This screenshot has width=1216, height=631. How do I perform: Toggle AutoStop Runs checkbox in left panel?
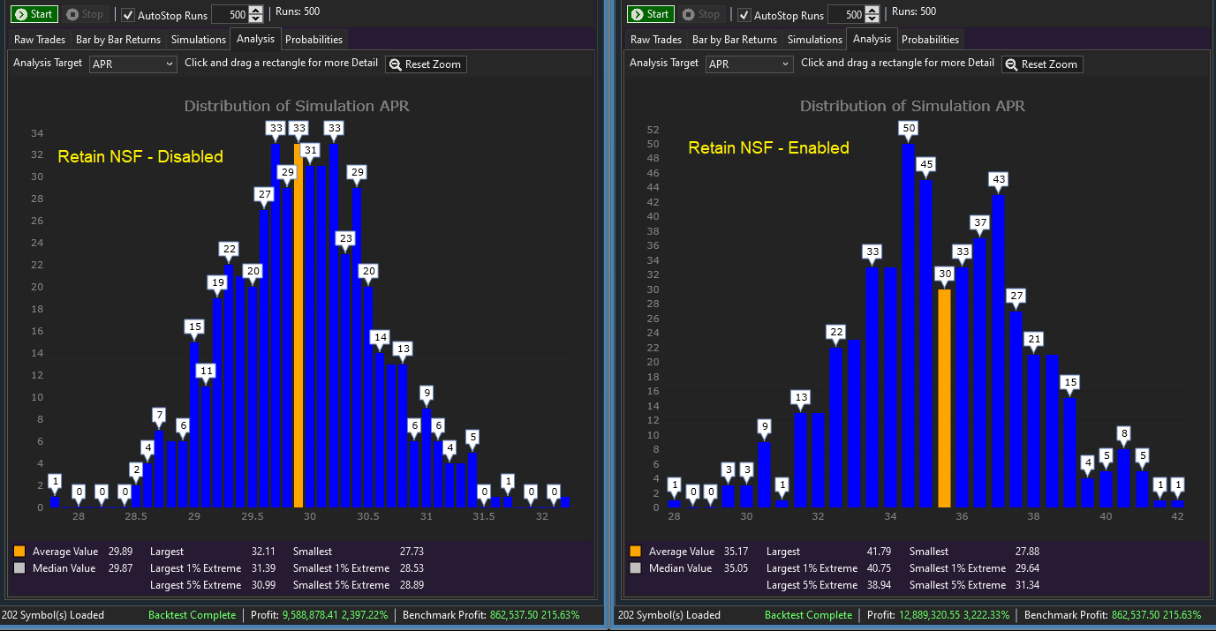[x=128, y=15]
